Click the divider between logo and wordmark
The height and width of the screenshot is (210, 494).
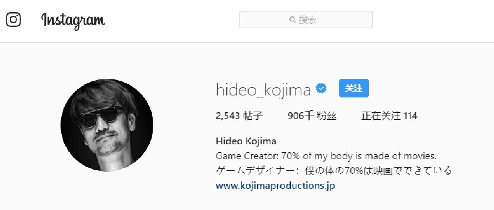tap(31, 20)
